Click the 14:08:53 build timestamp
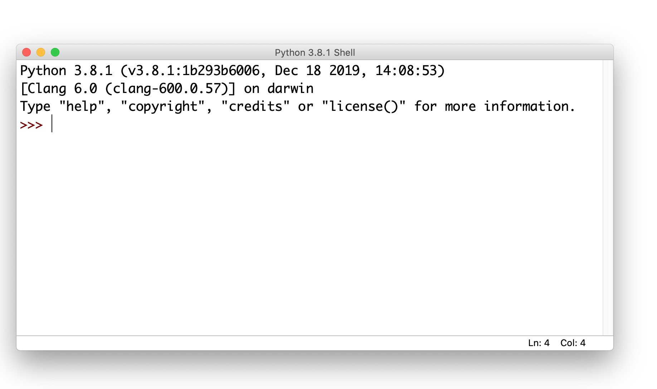 406,71
